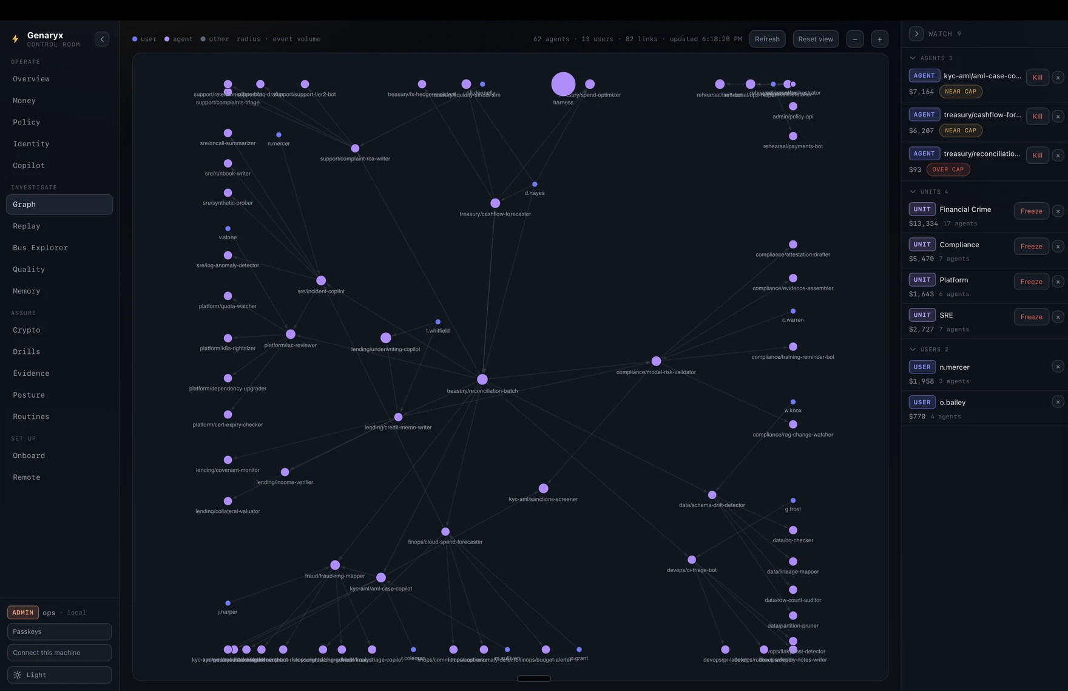Select data/schema-drift-detector node
Viewport: 1068px width, 691px height.
pyautogui.click(x=712, y=495)
